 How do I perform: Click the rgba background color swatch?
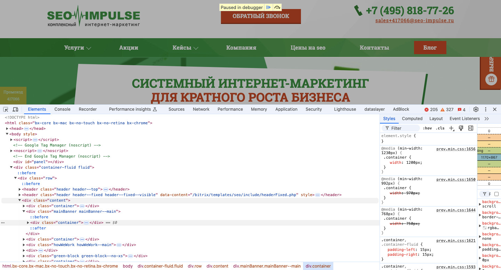(485, 228)
